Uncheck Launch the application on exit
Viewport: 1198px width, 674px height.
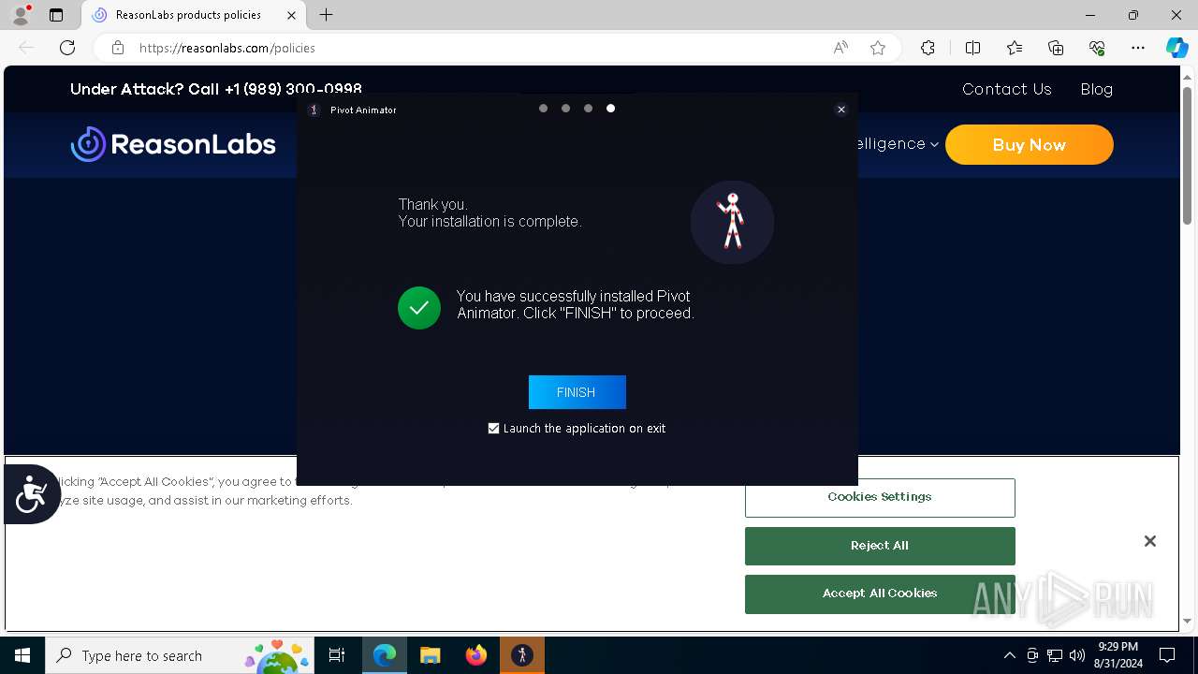(494, 429)
